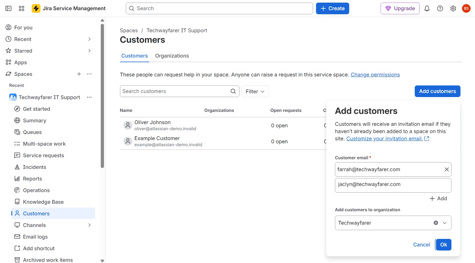The image size is (475, 263).
Task: Click the Upgrade button
Action: coord(400,8)
